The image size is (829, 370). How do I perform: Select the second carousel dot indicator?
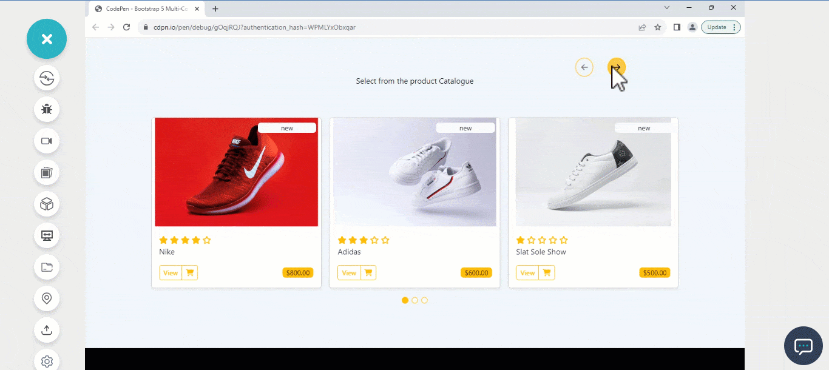(x=414, y=300)
